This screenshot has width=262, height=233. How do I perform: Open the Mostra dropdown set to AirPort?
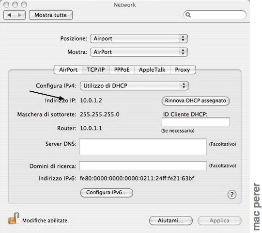point(139,52)
